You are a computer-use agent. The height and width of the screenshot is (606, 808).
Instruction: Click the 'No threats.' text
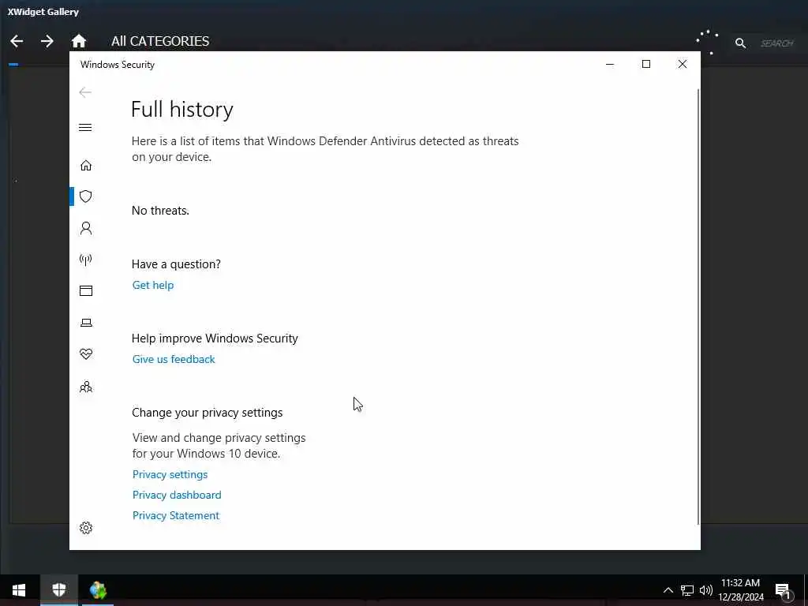tap(160, 210)
